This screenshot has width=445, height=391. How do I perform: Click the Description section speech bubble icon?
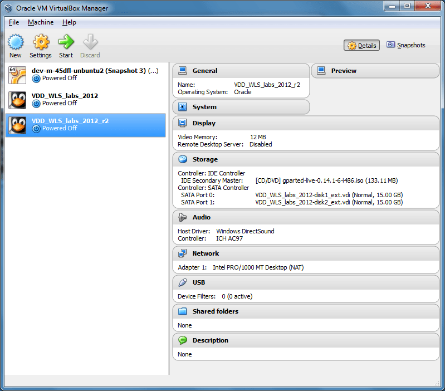[x=183, y=340]
